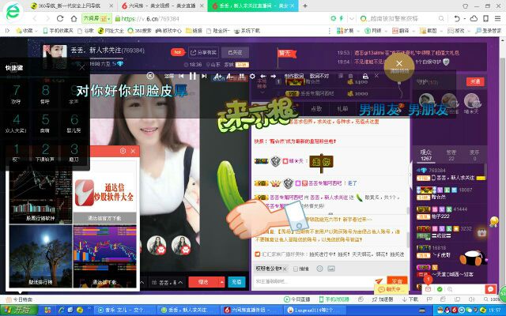This screenshot has height=316, width=506.
Task: Click the 股票行情软件 chart thumbnail
Action: [40, 194]
